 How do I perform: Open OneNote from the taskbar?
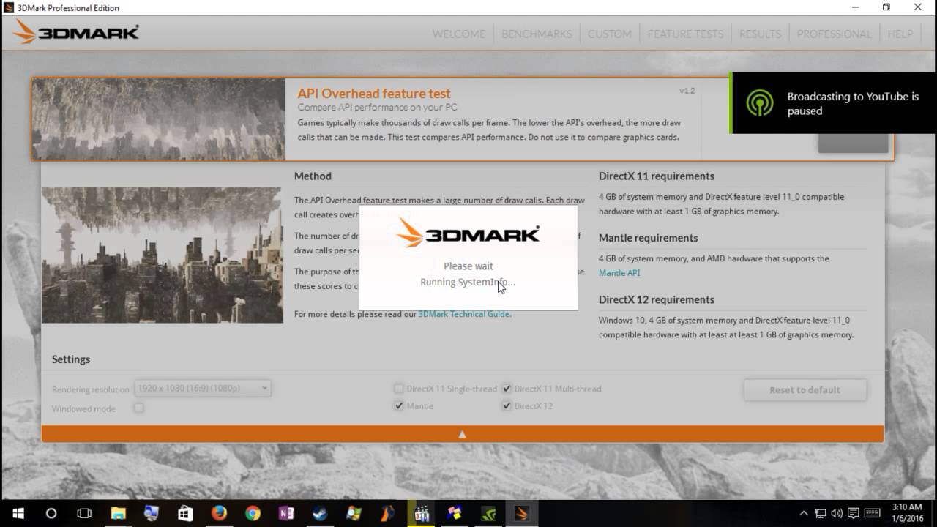(x=286, y=513)
